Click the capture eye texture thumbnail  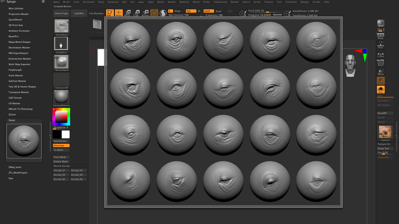(385, 133)
